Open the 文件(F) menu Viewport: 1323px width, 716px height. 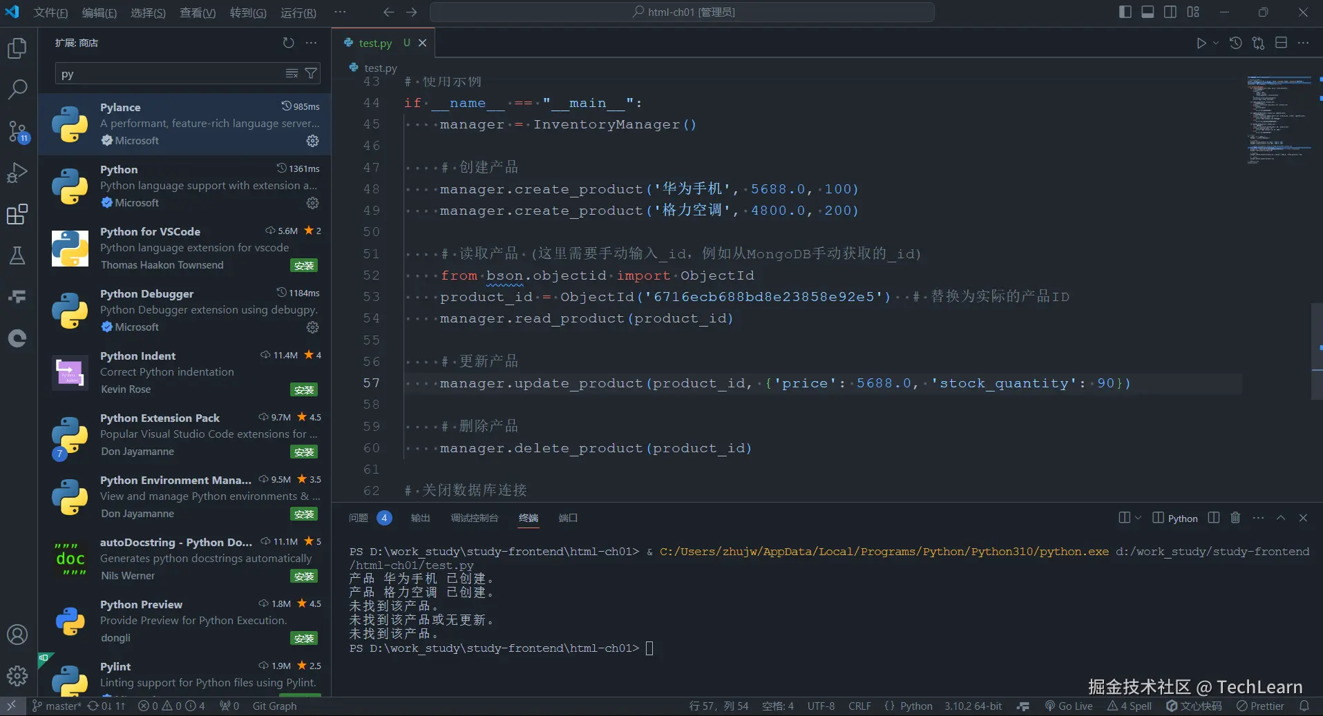pyautogui.click(x=50, y=12)
